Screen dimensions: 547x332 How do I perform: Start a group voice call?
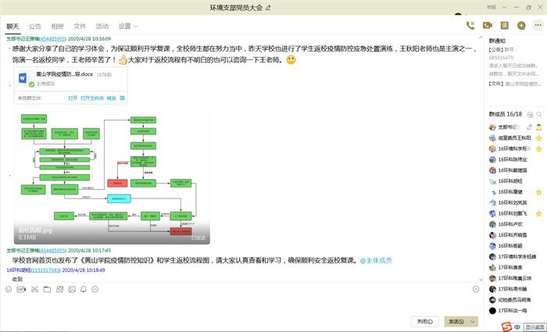pyautogui.click(x=471, y=26)
